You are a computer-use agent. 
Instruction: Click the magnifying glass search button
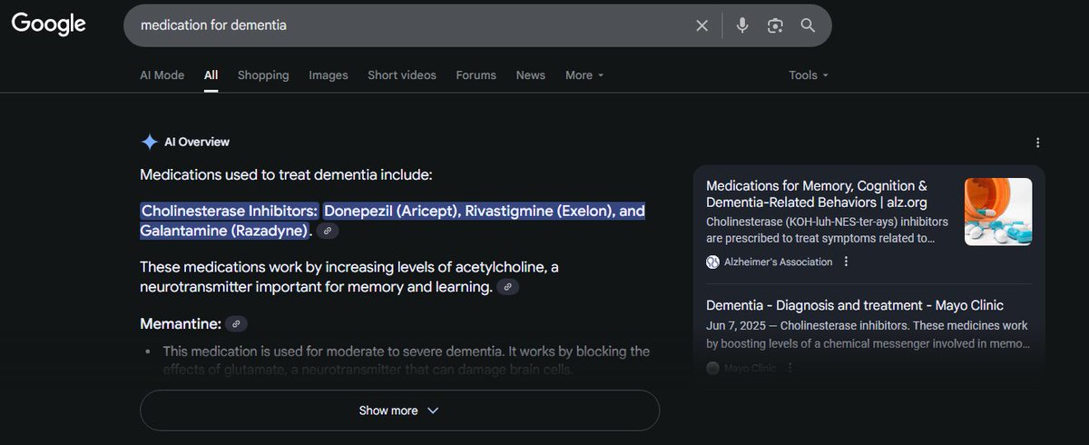[x=808, y=25]
